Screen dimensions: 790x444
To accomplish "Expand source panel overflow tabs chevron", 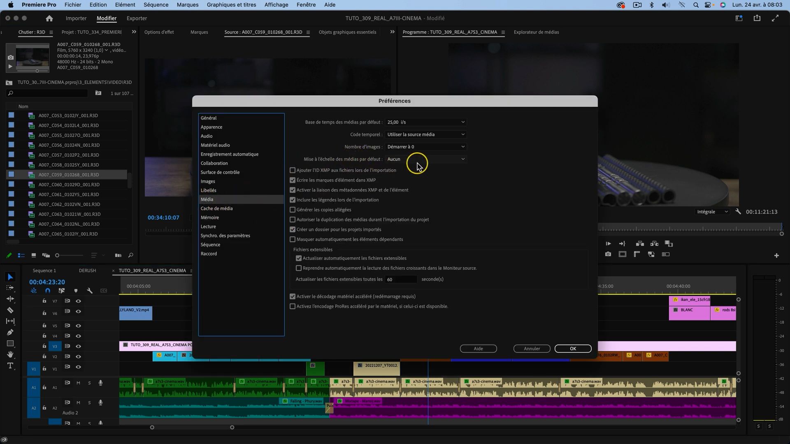I will click(x=392, y=32).
